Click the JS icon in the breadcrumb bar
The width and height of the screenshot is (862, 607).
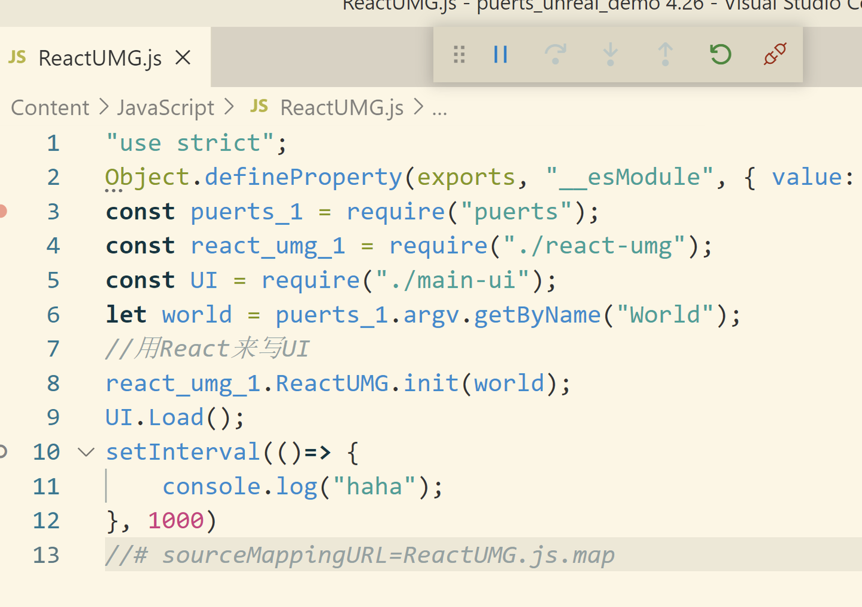pos(259,107)
